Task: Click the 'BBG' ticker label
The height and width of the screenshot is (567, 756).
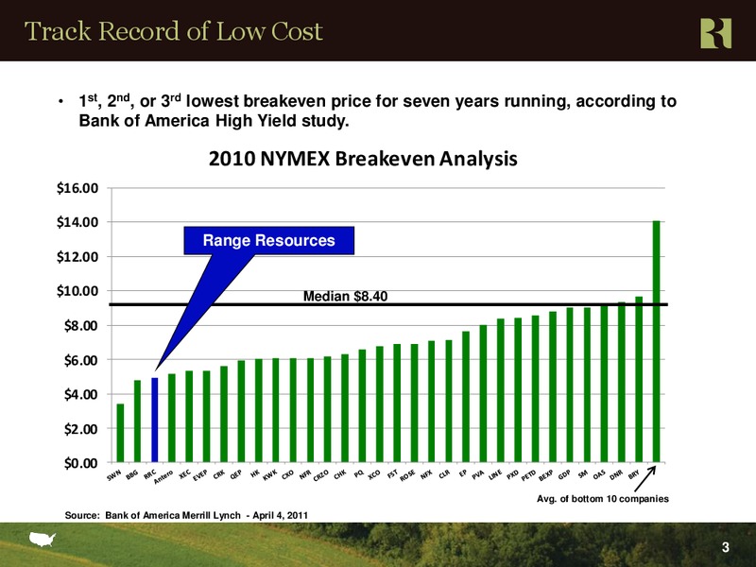Action: [132, 474]
